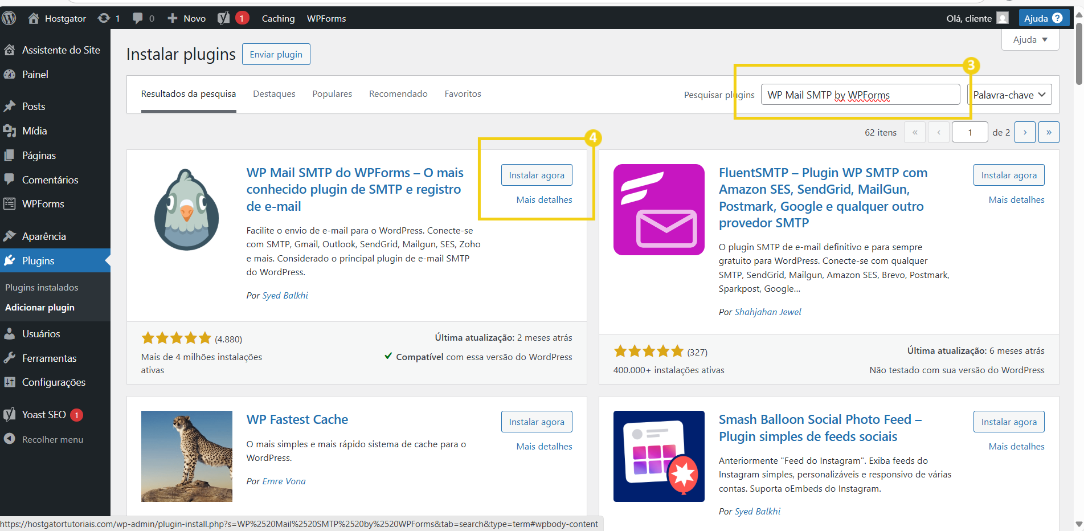1084x531 pixels.
Task: Open Plugins instalados submenu
Action: (x=42, y=288)
